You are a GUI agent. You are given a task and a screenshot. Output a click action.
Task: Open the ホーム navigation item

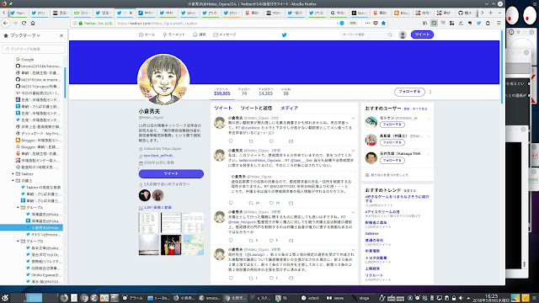147,35
